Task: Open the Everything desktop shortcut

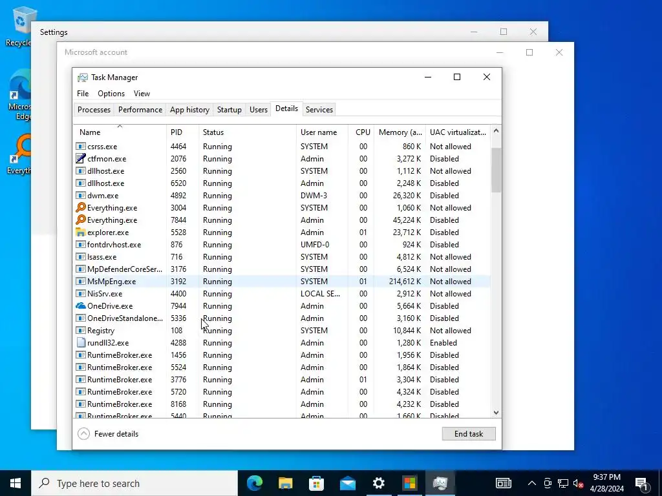Action: pos(19,154)
